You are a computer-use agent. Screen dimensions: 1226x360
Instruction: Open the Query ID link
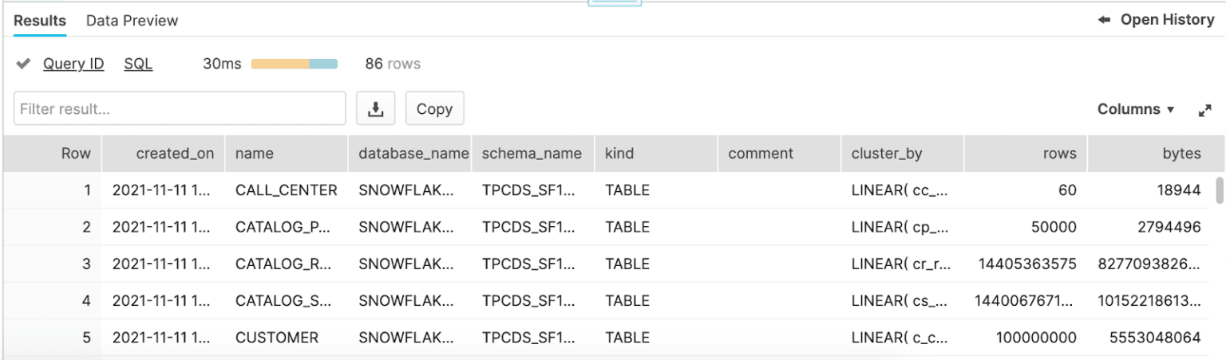[x=73, y=64]
